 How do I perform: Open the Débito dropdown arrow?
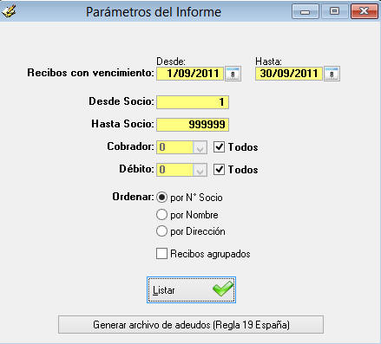[x=200, y=170]
